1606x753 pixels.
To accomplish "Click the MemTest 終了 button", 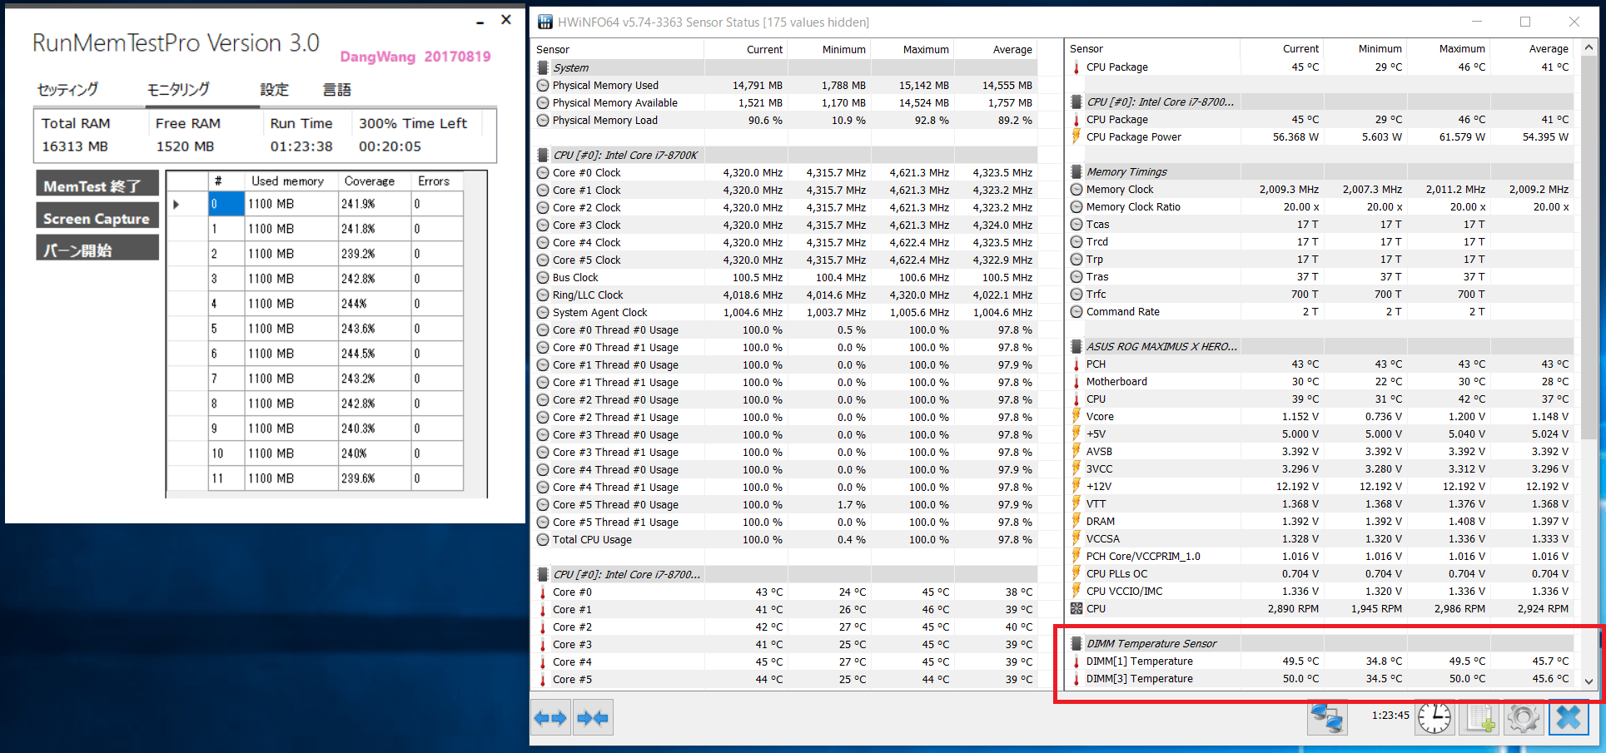I will [x=97, y=184].
